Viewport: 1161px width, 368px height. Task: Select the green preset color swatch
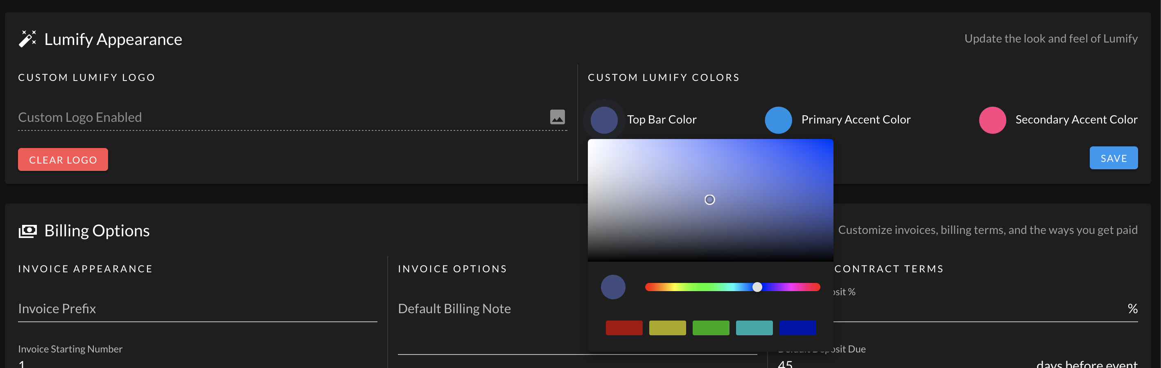pos(711,328)
